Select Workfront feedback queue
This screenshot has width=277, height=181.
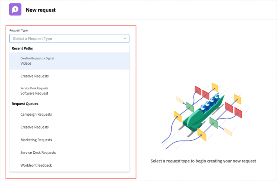click(x=69, y=165)
